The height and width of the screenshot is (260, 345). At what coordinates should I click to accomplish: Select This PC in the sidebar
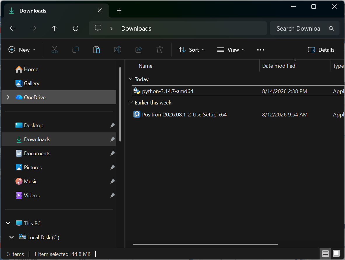point(59,223)
